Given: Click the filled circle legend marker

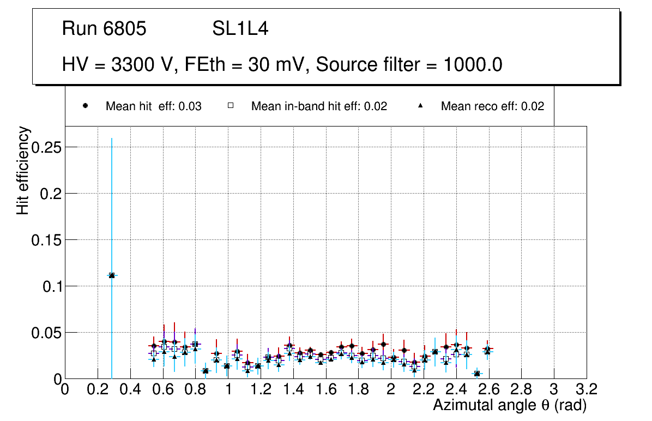Looking at the screenshot, I should tap(85, 106).
